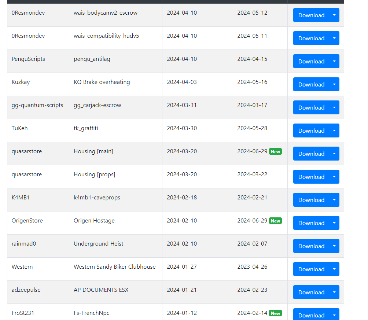This screenshot has height=320, width=368.
Task: Download k4mb1-caveprops resource
Action: click(311, 200)
